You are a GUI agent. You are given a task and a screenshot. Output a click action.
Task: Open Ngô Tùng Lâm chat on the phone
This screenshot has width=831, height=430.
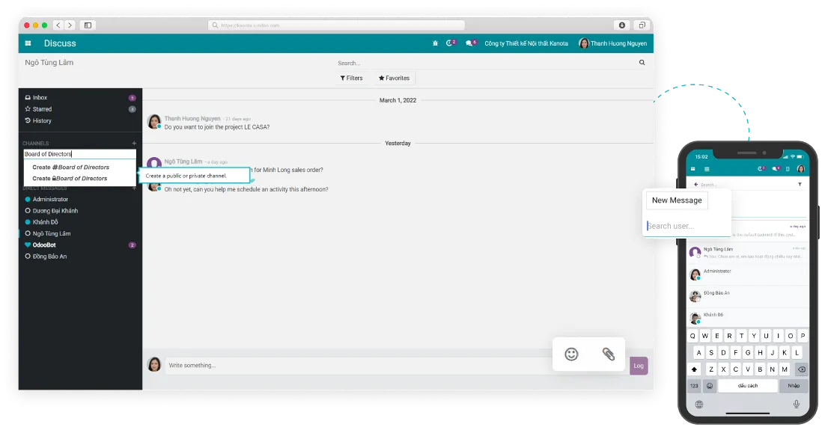748,252
